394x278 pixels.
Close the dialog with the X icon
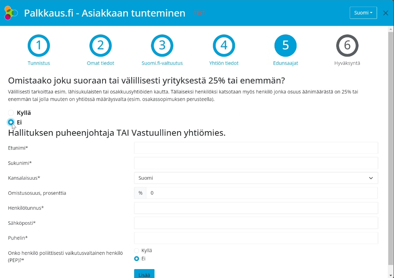coord(386,13)
